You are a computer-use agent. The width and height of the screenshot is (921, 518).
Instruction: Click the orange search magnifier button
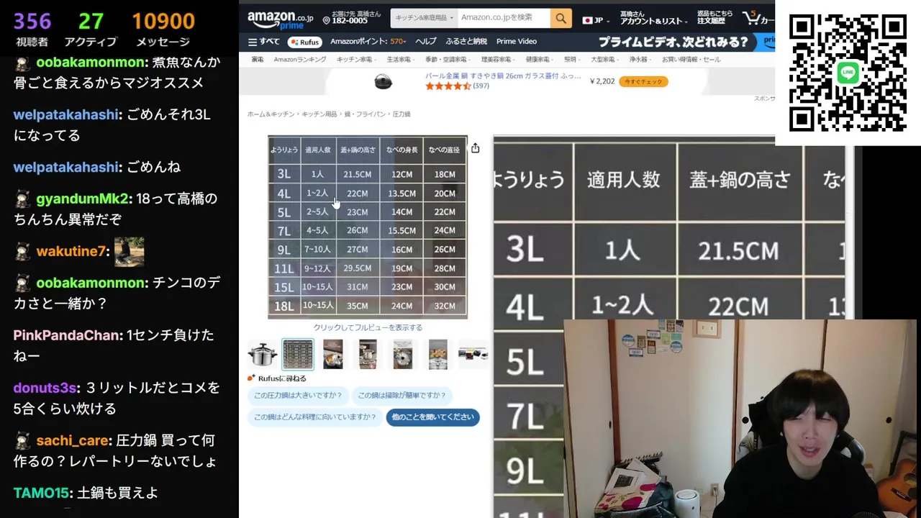(561, 18)
